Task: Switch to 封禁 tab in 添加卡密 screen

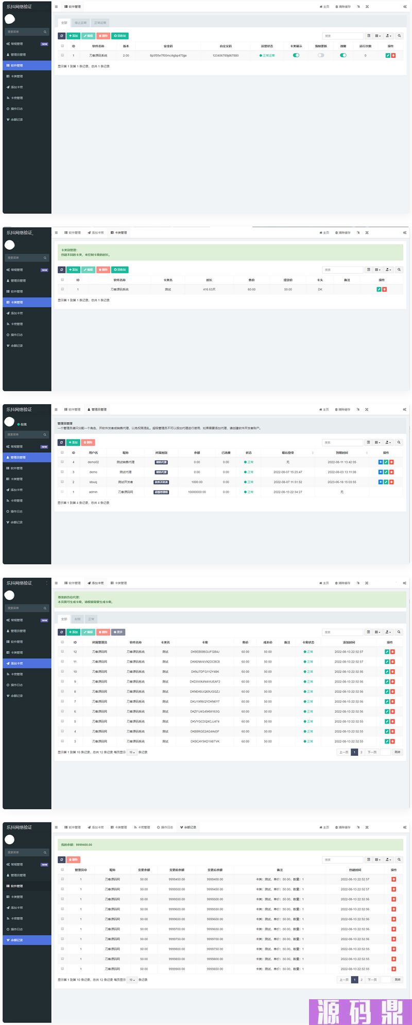Action: [77, 619]
